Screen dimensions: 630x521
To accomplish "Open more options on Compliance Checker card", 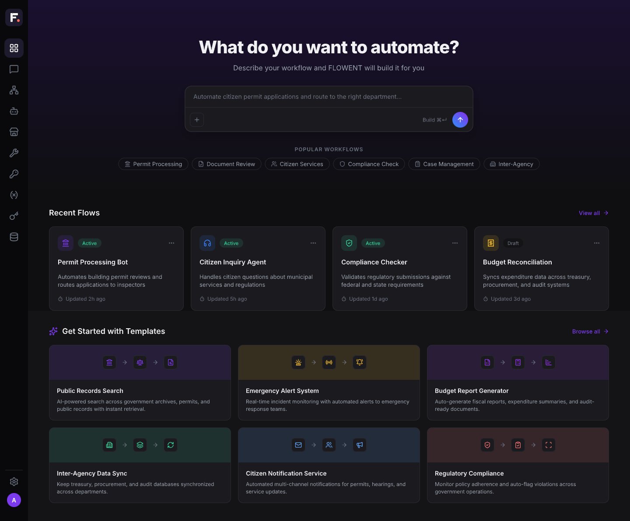I will 455,243.
